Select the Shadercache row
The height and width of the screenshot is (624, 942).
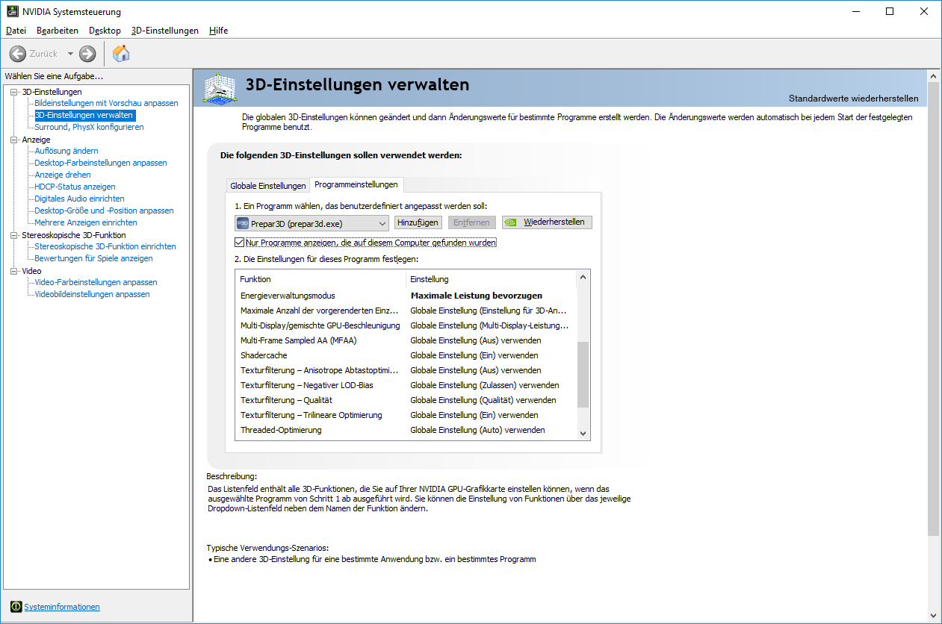(406, 355)
